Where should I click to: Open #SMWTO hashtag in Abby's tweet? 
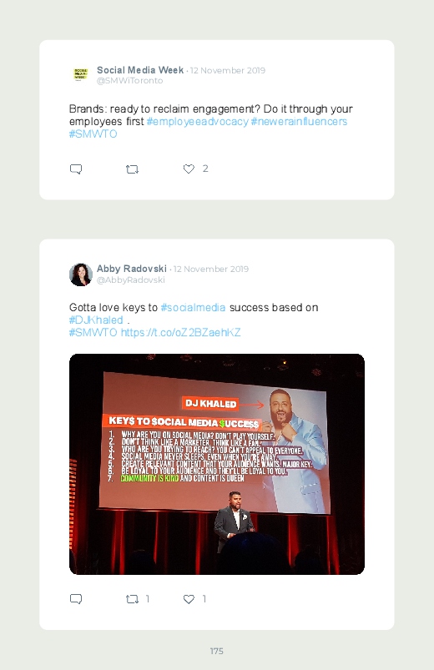click(x=93, y=332)
